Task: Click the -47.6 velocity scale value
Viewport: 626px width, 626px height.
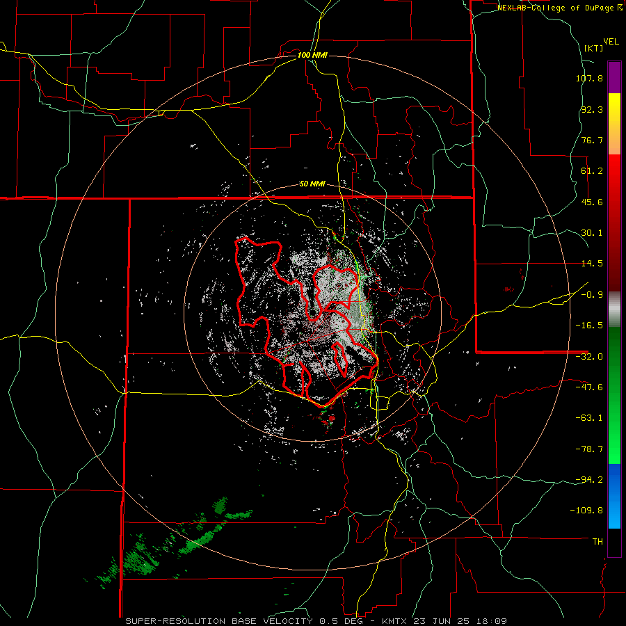Action: (589, 387)
